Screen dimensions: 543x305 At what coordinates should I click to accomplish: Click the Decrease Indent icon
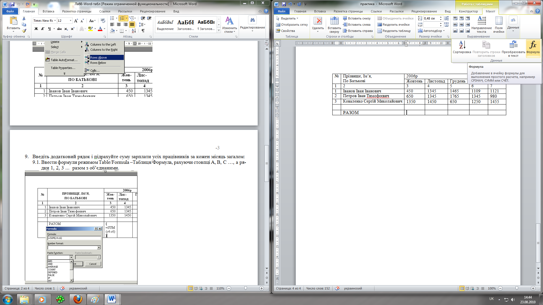tap(143, 18)
